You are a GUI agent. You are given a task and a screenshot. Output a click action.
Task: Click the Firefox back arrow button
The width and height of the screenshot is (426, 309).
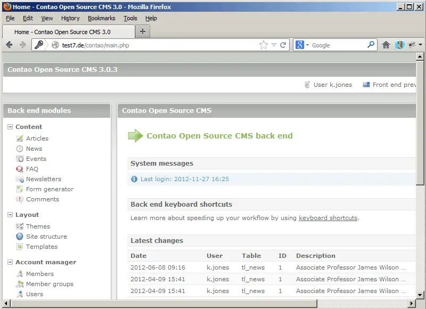pyautogui.click(x=9, y=45)
